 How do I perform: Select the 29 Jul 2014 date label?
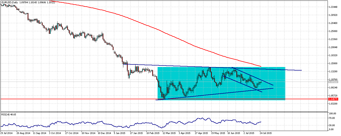click(x=7, y=133)
